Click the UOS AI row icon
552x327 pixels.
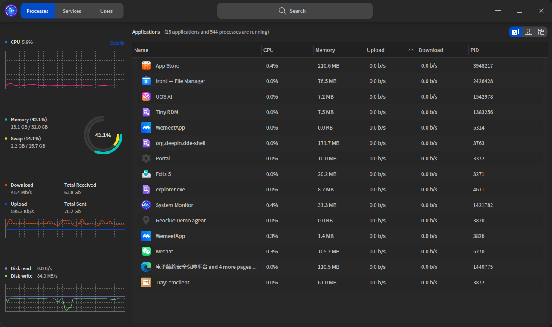pyautogui.click(x=146, y=96)
